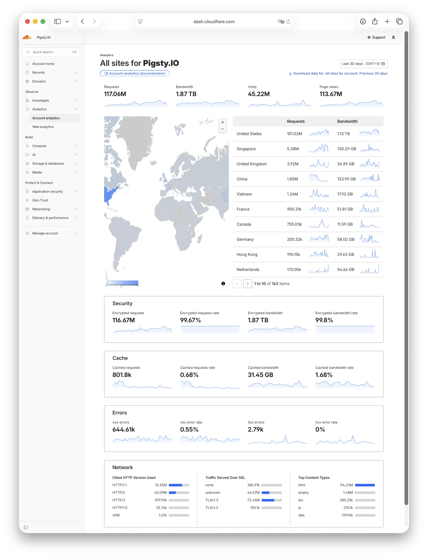Collapse the Analytics section chevron
Viewport: 428px width, 558px height.
pyautogui.click(x=76, y=109)
